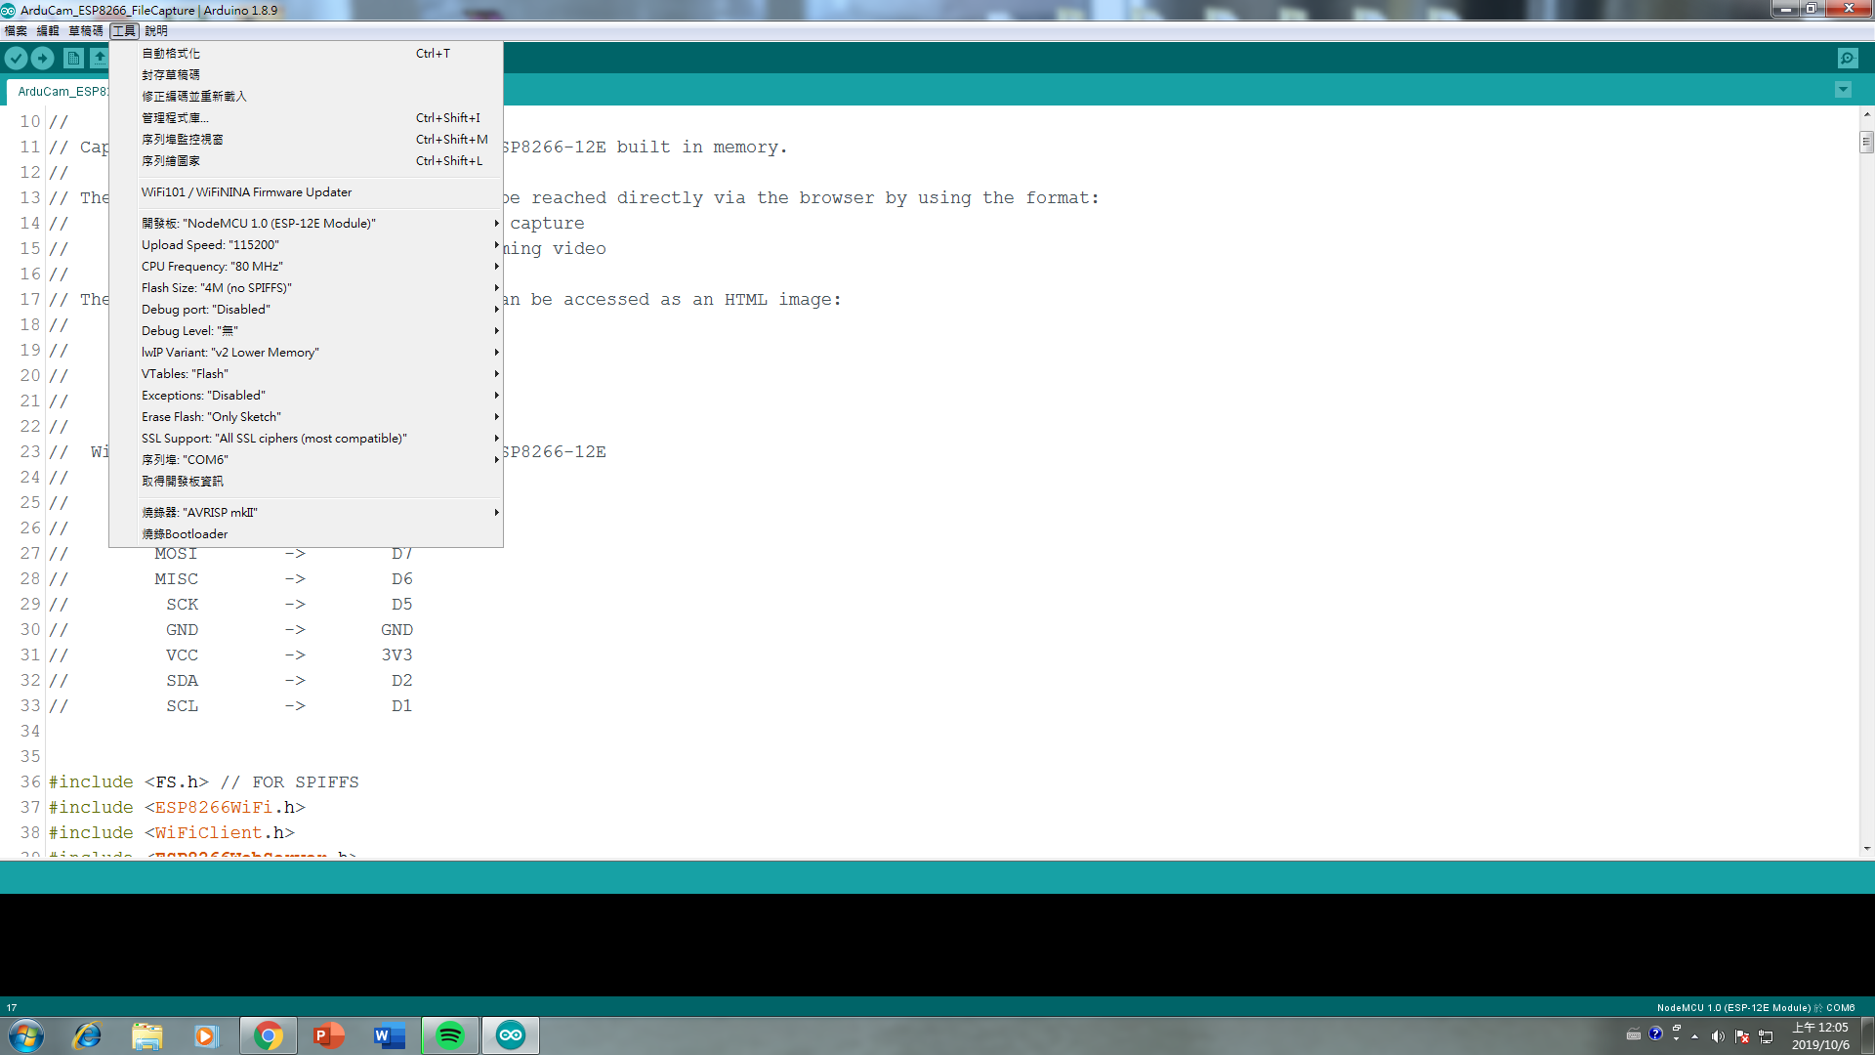Open 序列埠監控視窗 Serial Monitor entry
Screen dimensions: 1875x1055
click(x=307, y=140)
